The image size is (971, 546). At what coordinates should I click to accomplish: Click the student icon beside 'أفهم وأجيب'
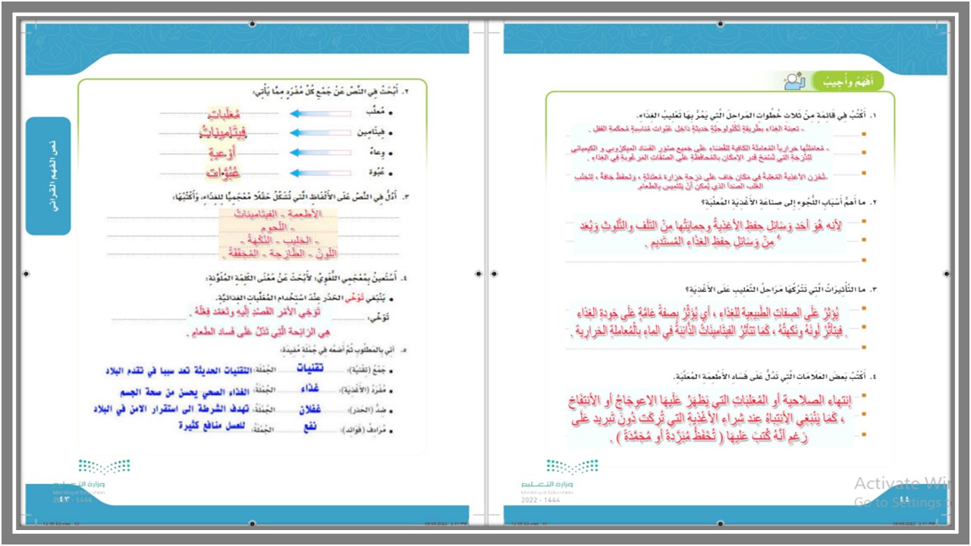pyautogui.click(x=794, y=80)
